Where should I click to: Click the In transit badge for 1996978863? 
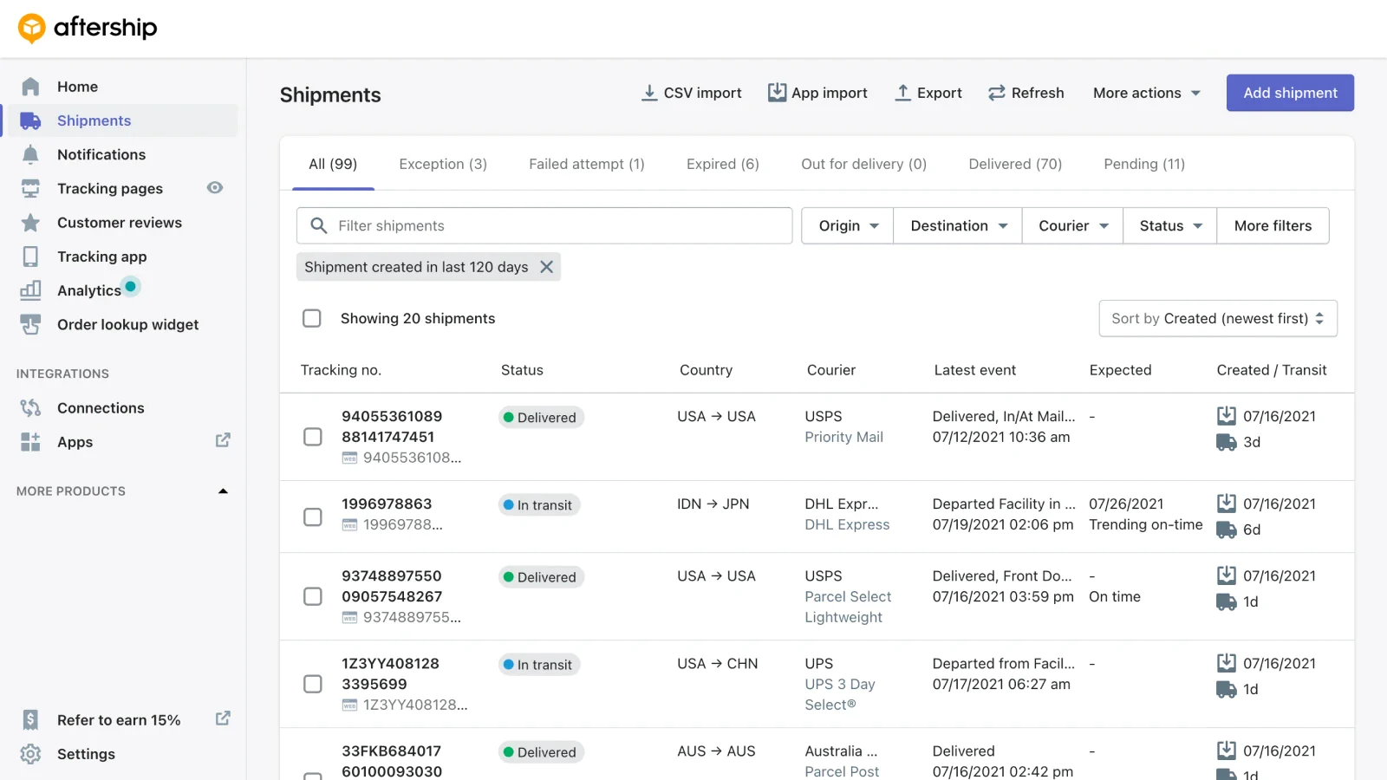tap(539, 505)
